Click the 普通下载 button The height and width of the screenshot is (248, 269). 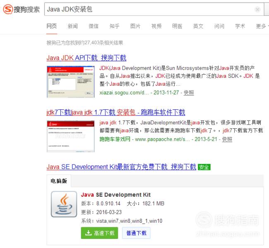pos(136,233)
